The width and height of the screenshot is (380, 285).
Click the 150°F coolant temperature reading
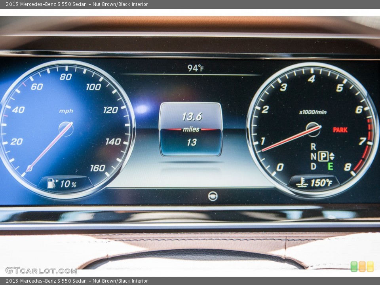click(321, 182)
